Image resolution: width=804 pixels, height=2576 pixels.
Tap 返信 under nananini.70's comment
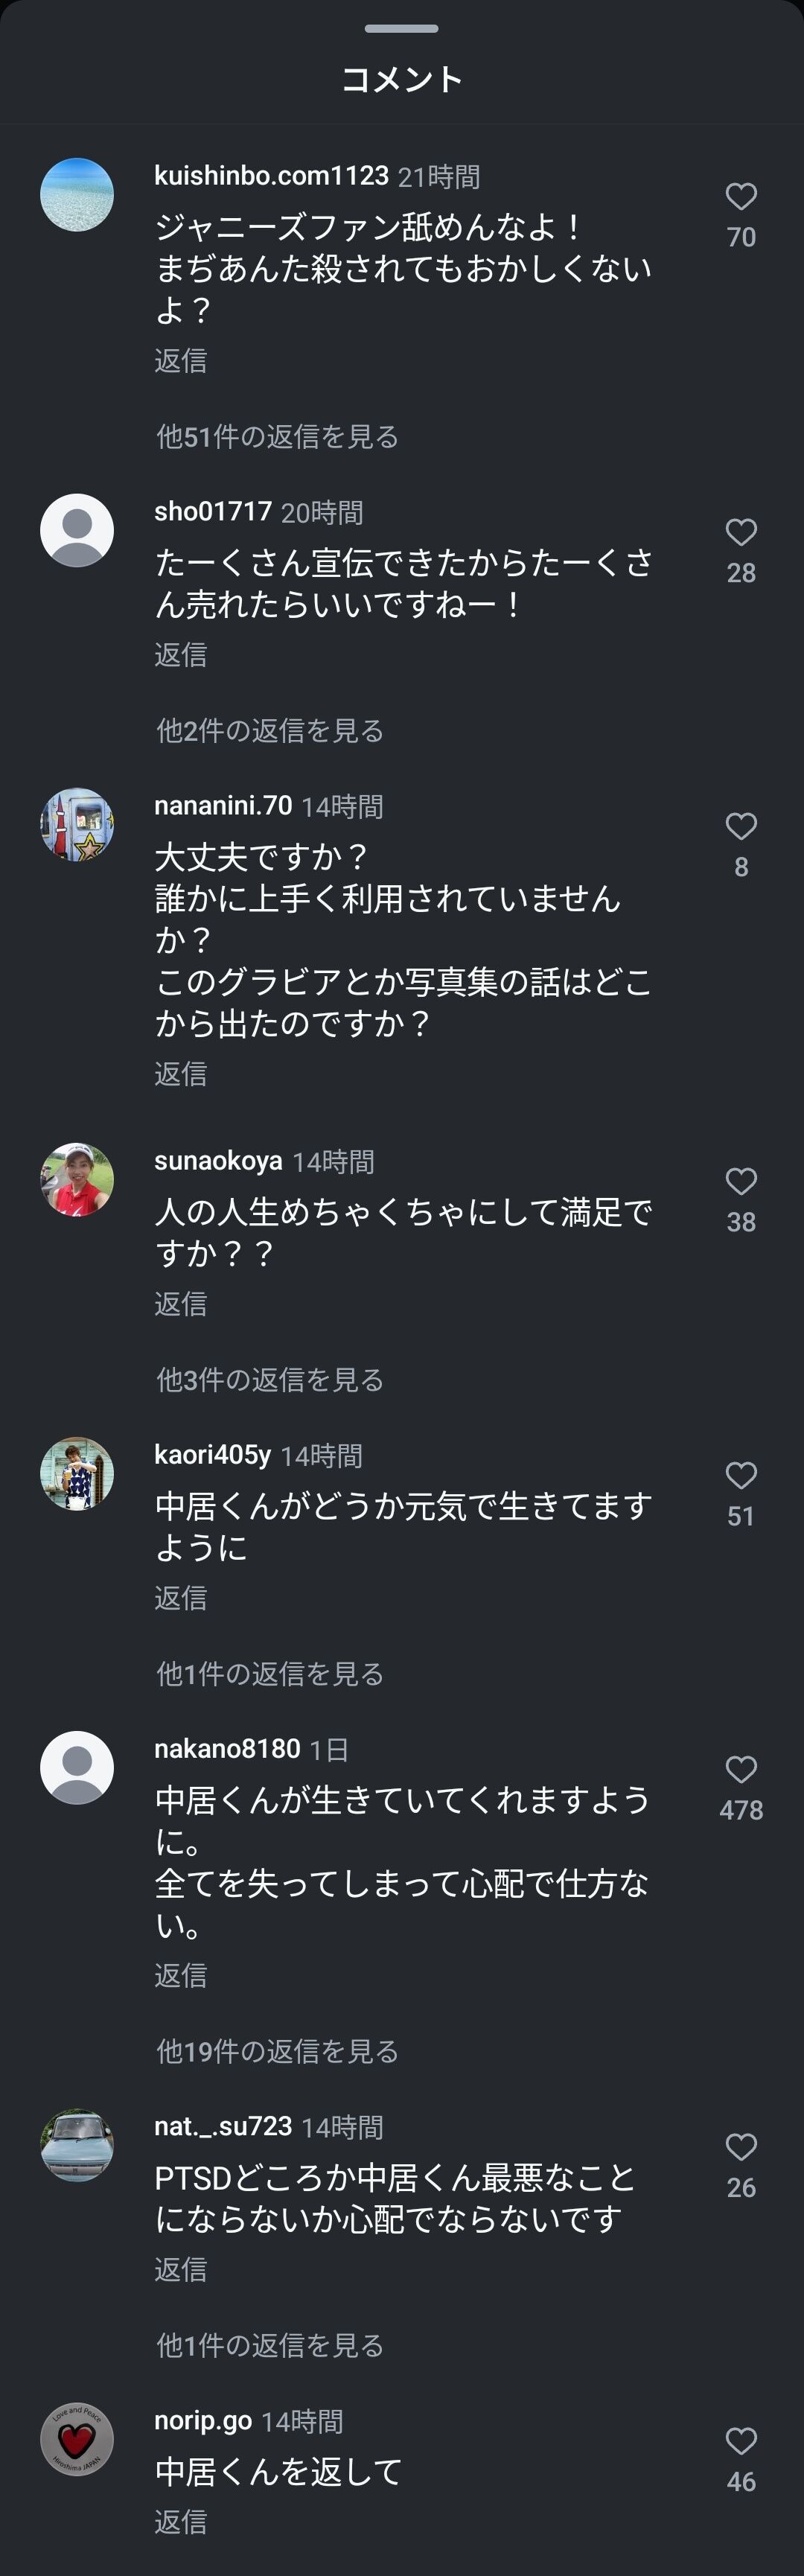[x=181, y=1074]
